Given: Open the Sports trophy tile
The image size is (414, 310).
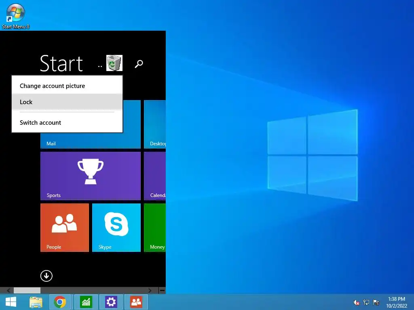Looking at the screenshot, I should click(x=90, y=176).
